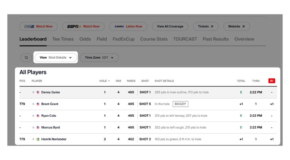This screenshot has height=160, width=290.
Task: Click the red R1 round badge
Action: (x=271, y=81)
